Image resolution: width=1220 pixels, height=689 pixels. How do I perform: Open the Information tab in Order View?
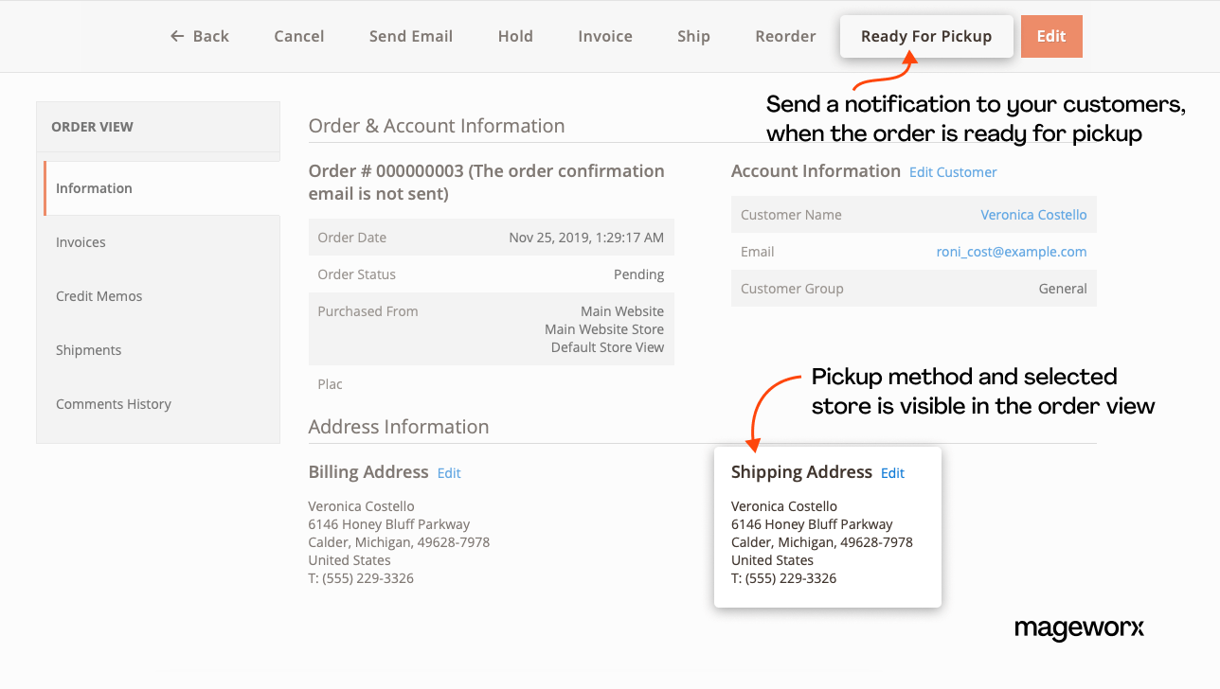click(x=94, y=188)
